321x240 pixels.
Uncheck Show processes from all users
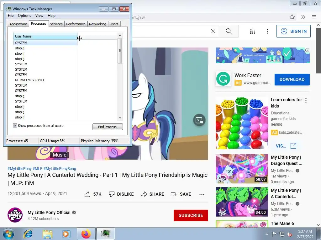pyautogui.click(x=15, y=125)
